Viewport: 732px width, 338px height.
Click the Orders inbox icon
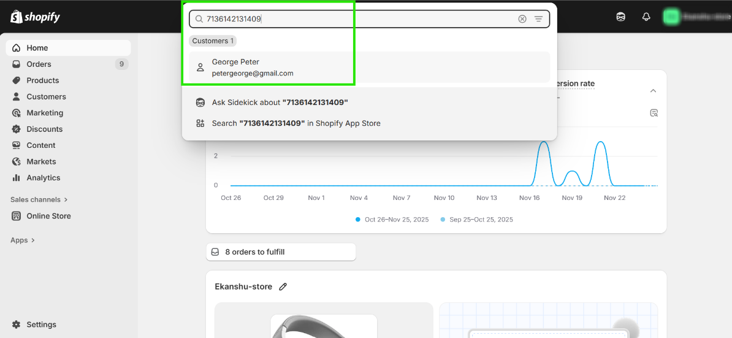pos(17,64)
